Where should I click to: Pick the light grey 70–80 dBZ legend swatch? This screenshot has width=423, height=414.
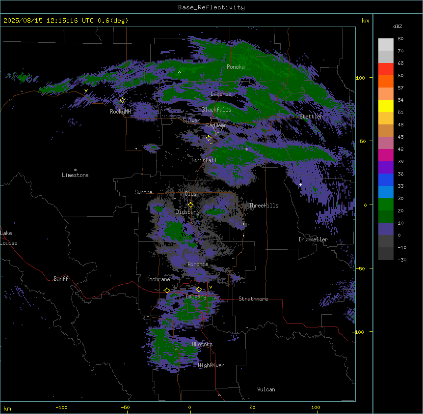click(386, 45)
